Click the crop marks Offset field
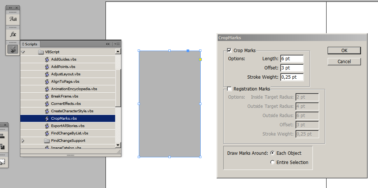This screenshot has height=188, width=378. click(x=292, y=68)
